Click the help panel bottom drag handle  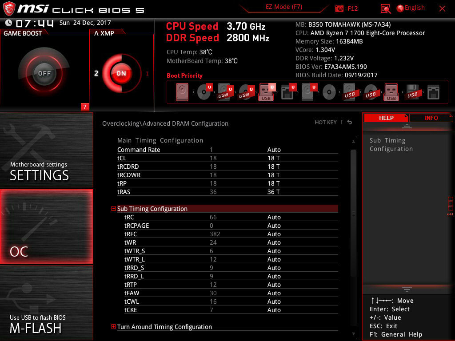pos(407,289)
